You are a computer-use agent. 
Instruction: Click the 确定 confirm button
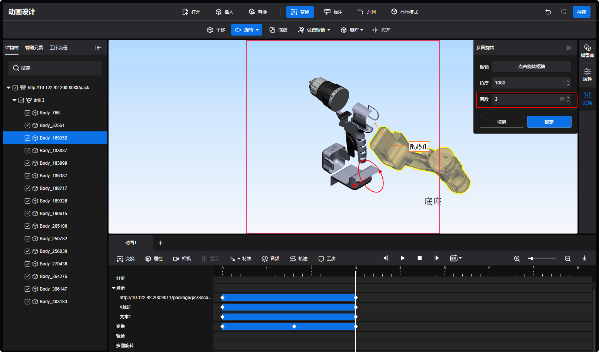click(549, 122)
